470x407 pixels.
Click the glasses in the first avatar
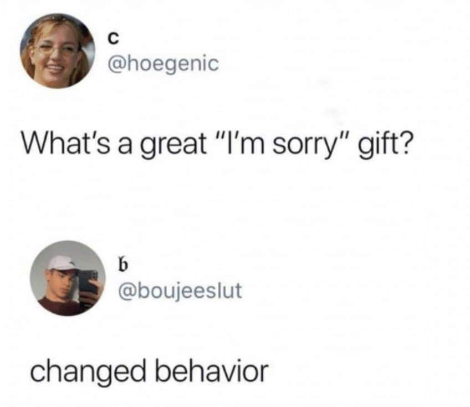click(x=56, y=49)
